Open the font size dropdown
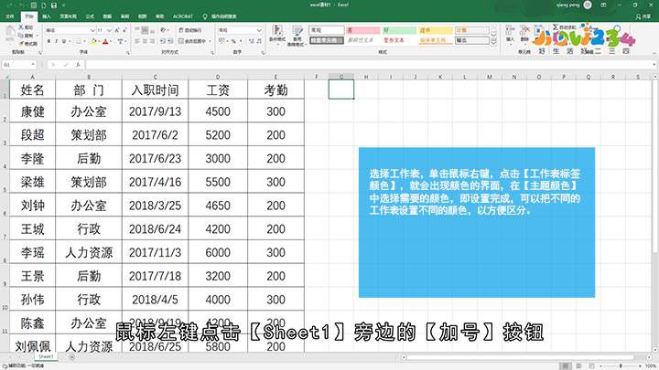 click(109, 30)
